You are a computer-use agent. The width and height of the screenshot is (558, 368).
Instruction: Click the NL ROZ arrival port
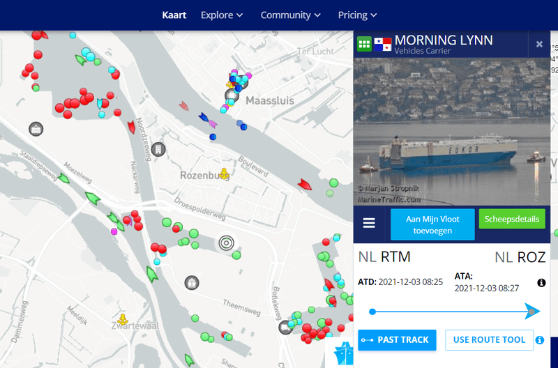coord(520,256)
